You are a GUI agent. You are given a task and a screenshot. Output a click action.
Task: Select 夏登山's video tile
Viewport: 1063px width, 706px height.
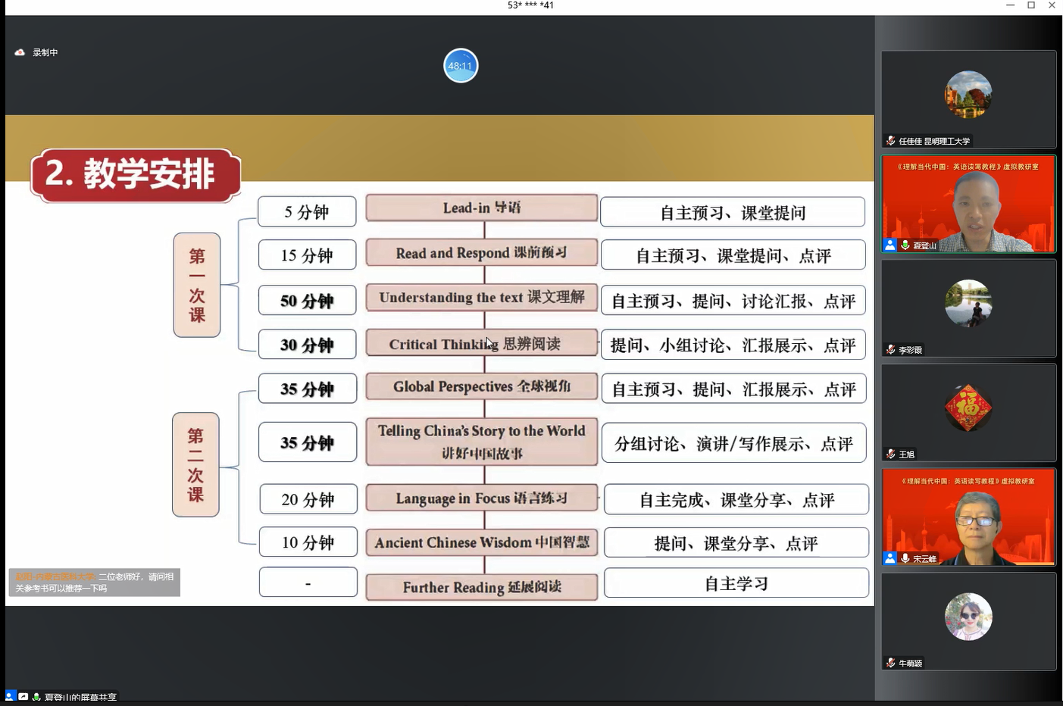pyautogui.click(x=968, y=203)
